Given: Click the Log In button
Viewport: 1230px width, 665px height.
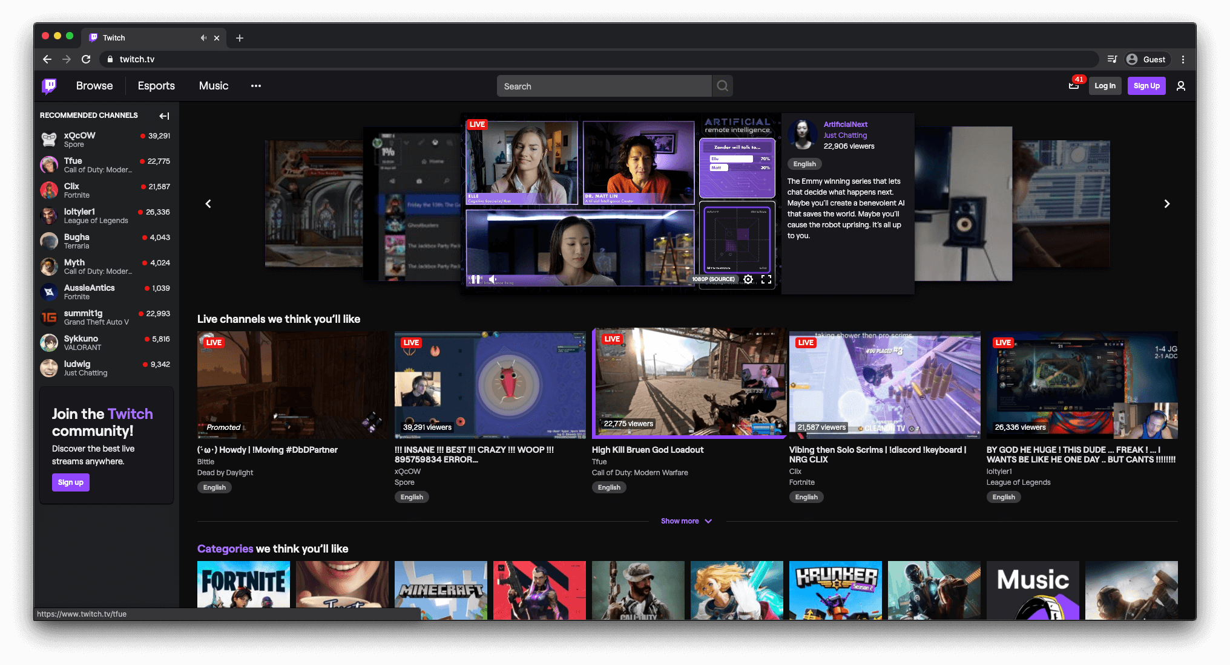Looking at the screenshot, I should coord(1105,85).
